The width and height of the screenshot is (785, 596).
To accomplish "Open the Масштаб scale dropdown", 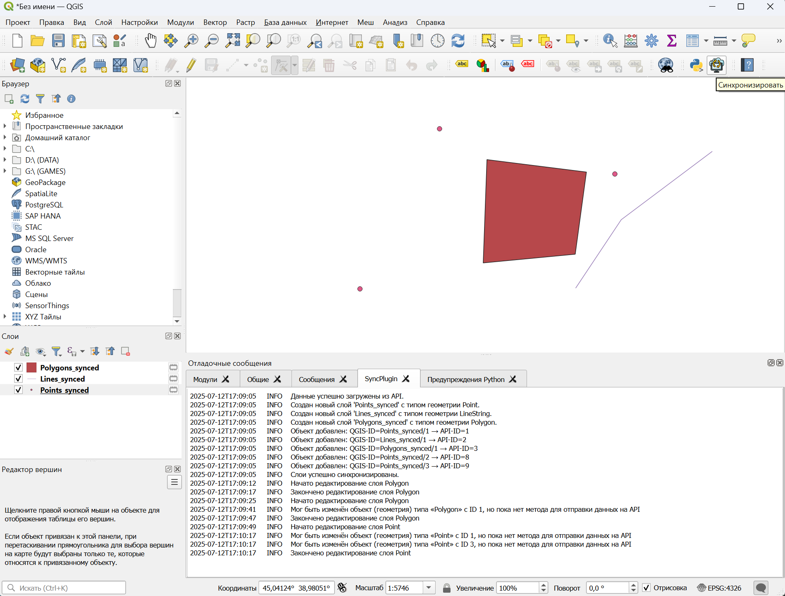I will tap(429, 588).
